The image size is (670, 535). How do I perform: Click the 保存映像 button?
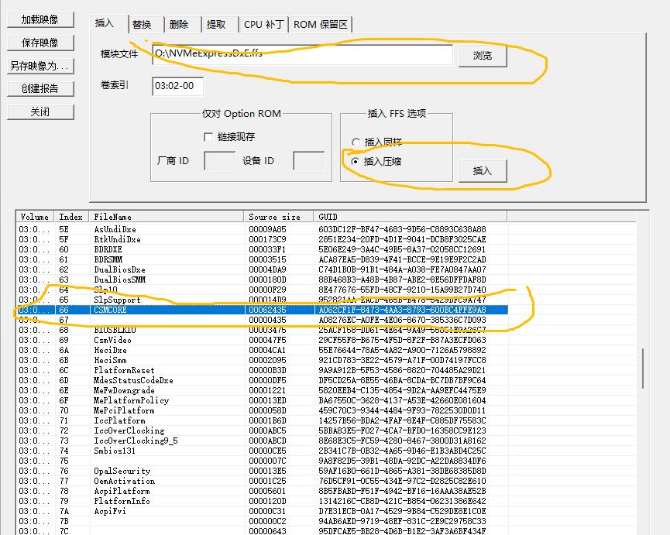[40, 43]
